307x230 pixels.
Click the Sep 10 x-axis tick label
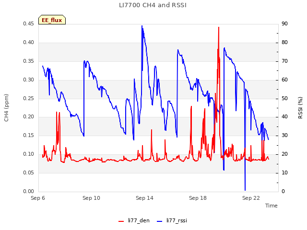pyautogui.click(x=91, y=198)
